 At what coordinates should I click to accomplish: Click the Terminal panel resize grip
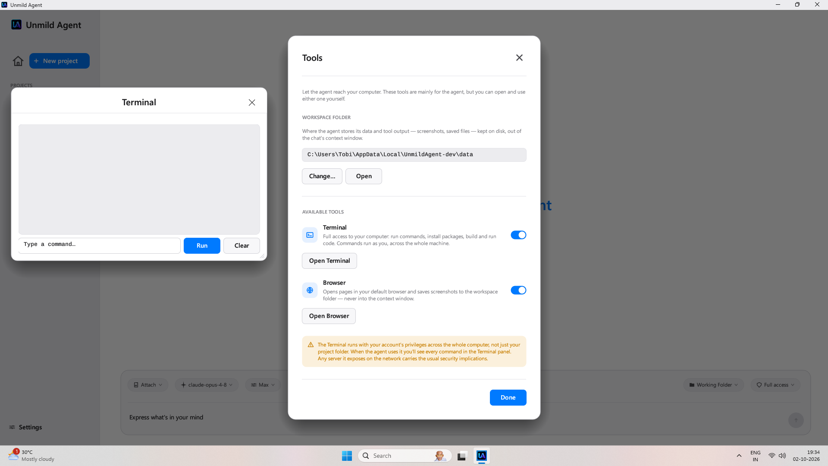click(x=262, y=256)
